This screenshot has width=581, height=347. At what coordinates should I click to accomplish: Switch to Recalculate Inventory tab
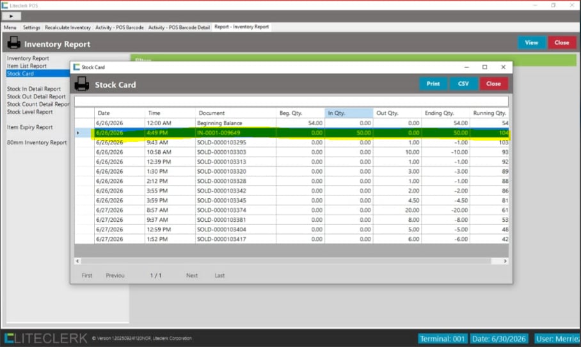point(68,27)
